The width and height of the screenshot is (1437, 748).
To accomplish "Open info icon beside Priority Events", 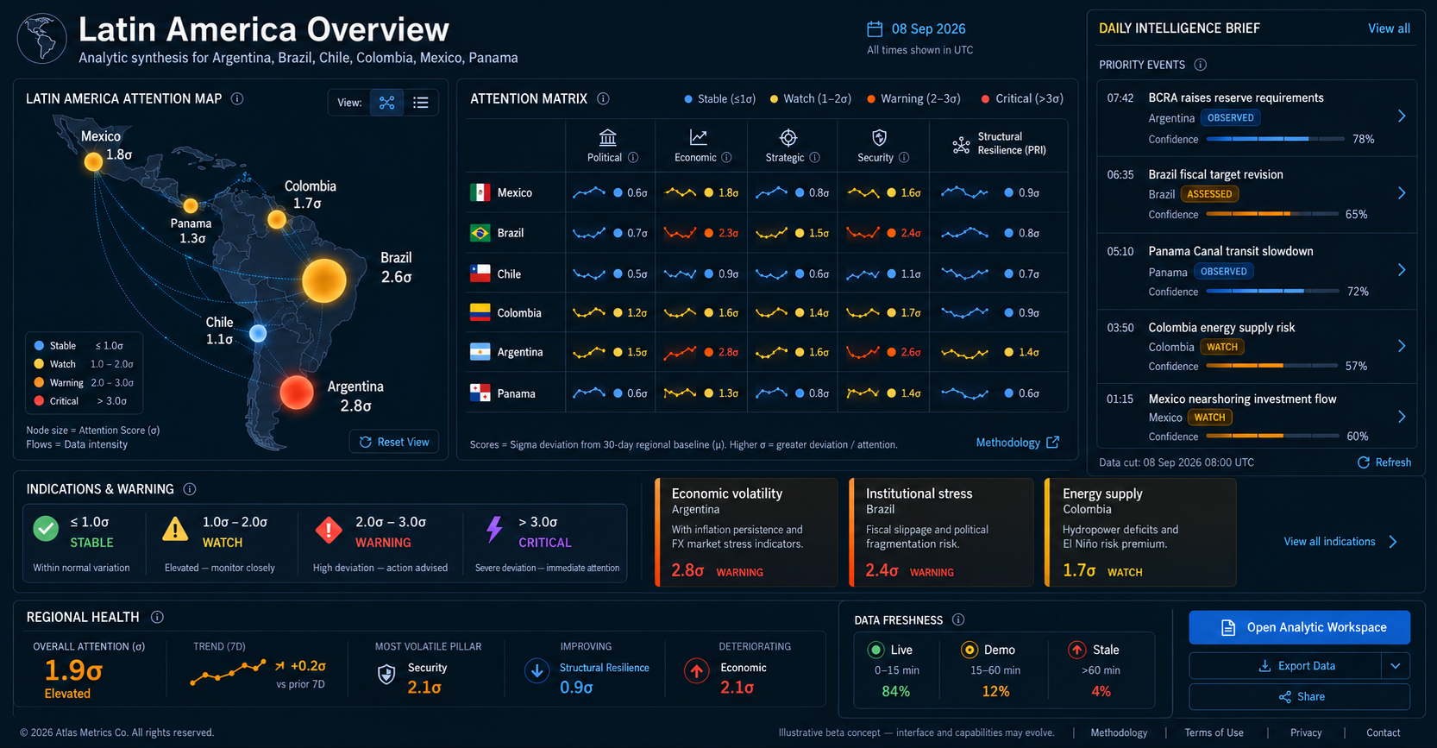I will pos(1200,65).
